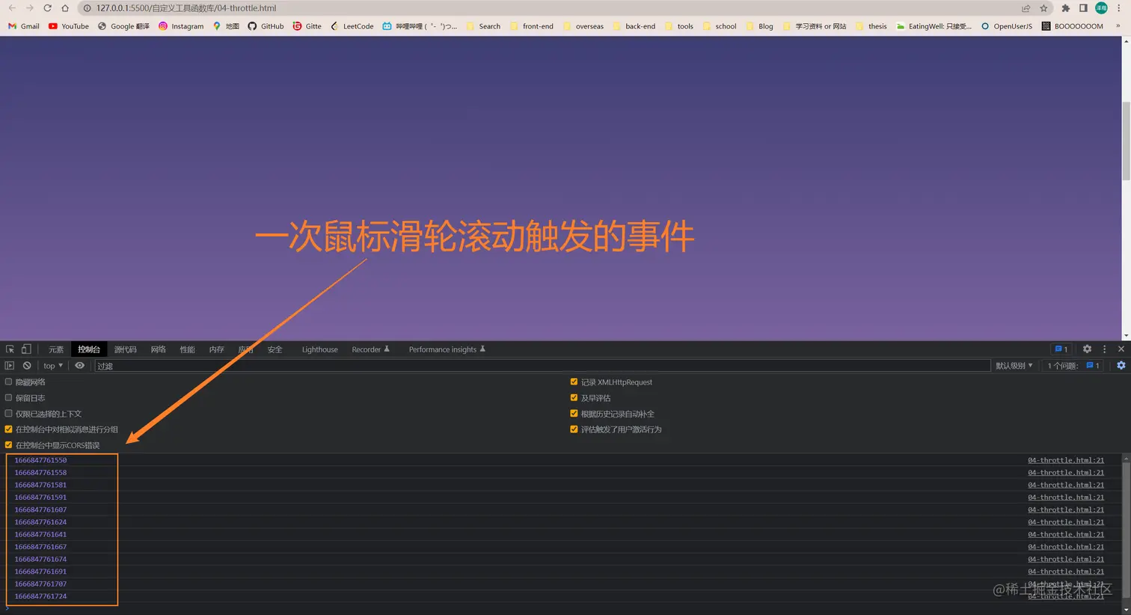The height and width of the screenshot is (615, 1131).
Task: Check 仅限已选择的上下文 option
Action: (9, 414)
